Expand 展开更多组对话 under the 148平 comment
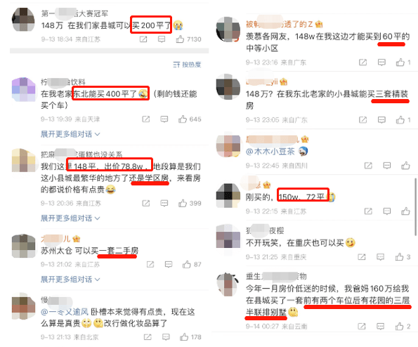Screen dimensions: 418x347 tap(70, 218)
